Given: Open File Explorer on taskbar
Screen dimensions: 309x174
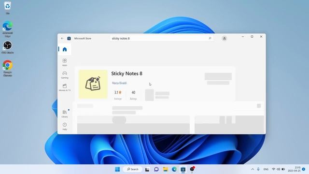Looking at the screenshot, I should 165,169.
